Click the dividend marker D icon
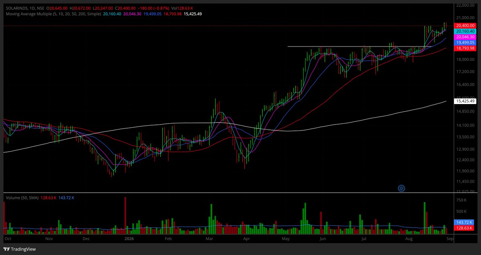 point(400,188)
